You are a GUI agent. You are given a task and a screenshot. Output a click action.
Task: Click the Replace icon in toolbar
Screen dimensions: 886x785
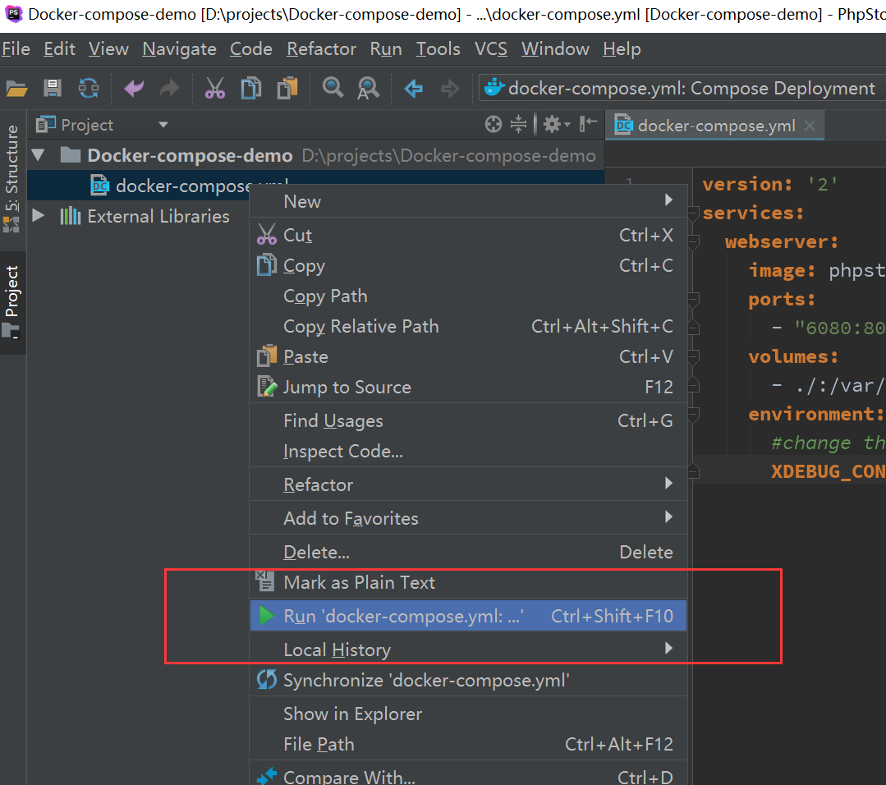coord(368,88)
